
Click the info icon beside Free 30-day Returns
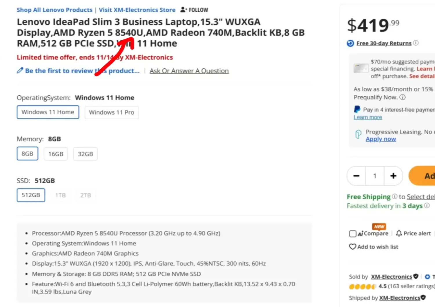(416, 43)
